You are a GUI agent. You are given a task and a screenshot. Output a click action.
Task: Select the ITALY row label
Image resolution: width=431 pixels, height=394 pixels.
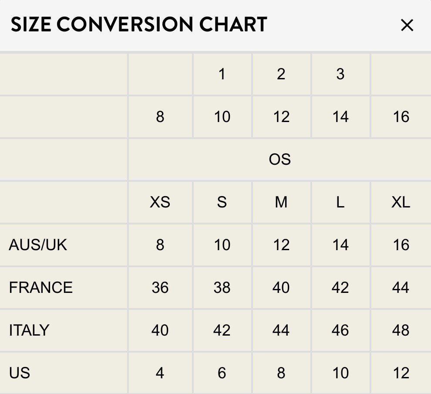(x=29, y=330)
